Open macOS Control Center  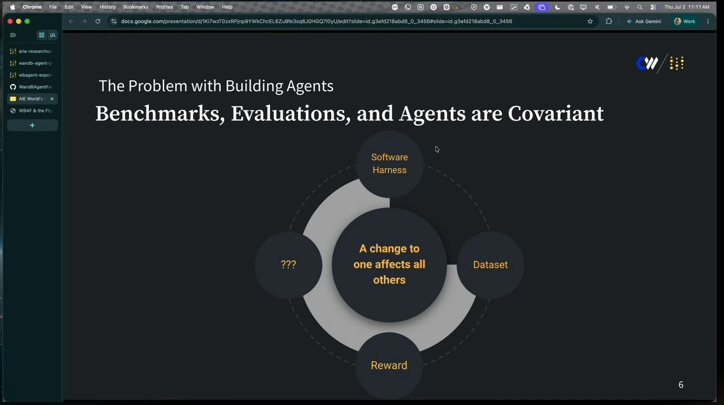coord(653,7)
